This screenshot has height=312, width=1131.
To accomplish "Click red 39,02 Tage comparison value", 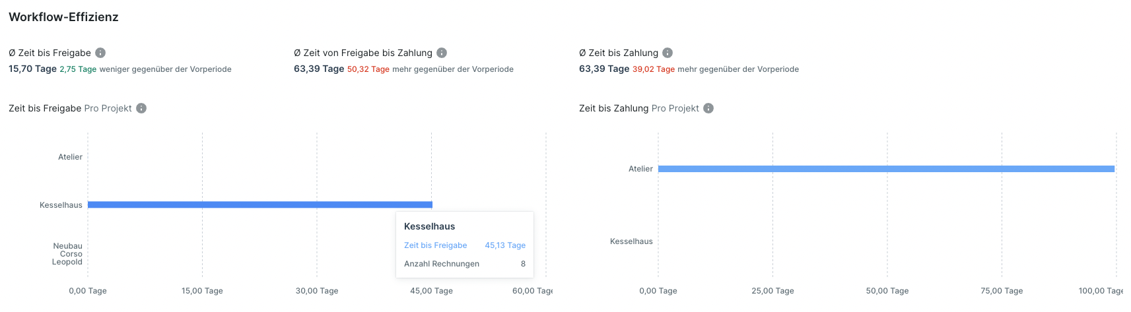I will click(x=653, y=69).
